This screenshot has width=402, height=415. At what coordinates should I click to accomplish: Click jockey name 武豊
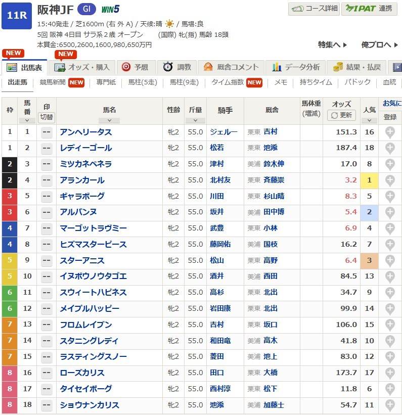pyautogui.click(x=217, y=228)
